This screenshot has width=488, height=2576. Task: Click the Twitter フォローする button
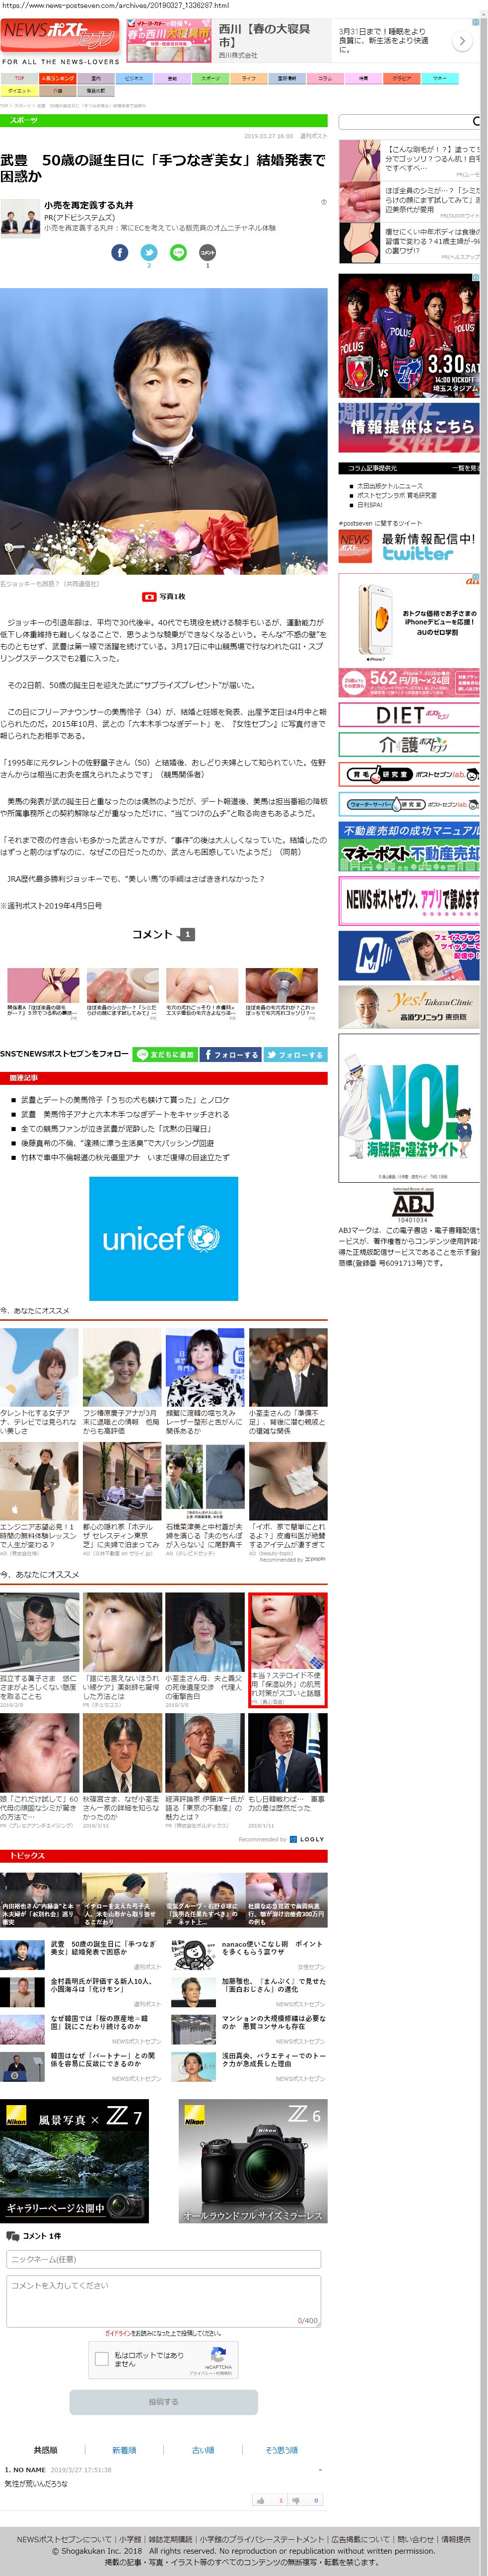coord(295,1054)
